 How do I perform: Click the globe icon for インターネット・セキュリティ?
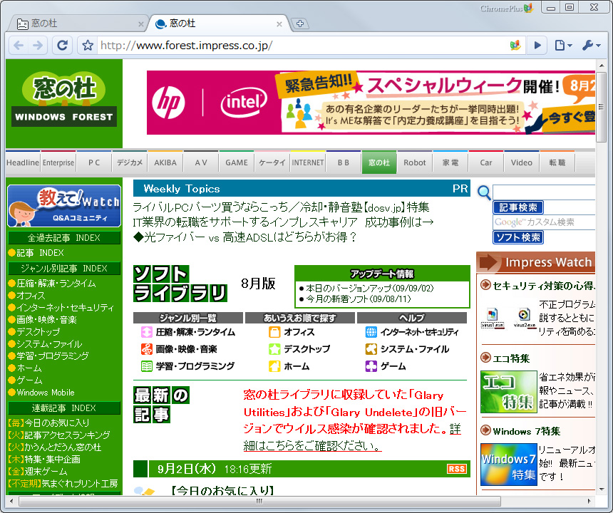[x=371, y=331]
